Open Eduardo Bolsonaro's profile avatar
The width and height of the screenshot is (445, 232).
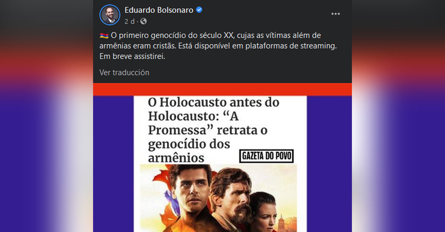click(x=110, y=15)
